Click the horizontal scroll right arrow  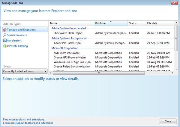pos(172,73)
